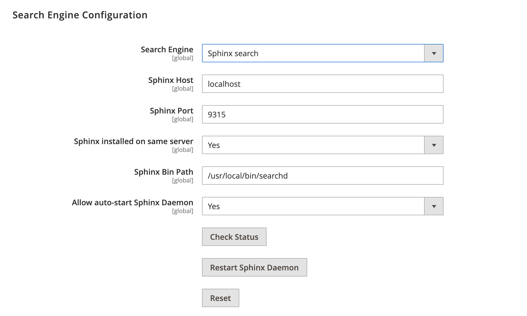Click the Sphinx Port label
Viewport: 527px width, 316px height.
tap(171, 111)
